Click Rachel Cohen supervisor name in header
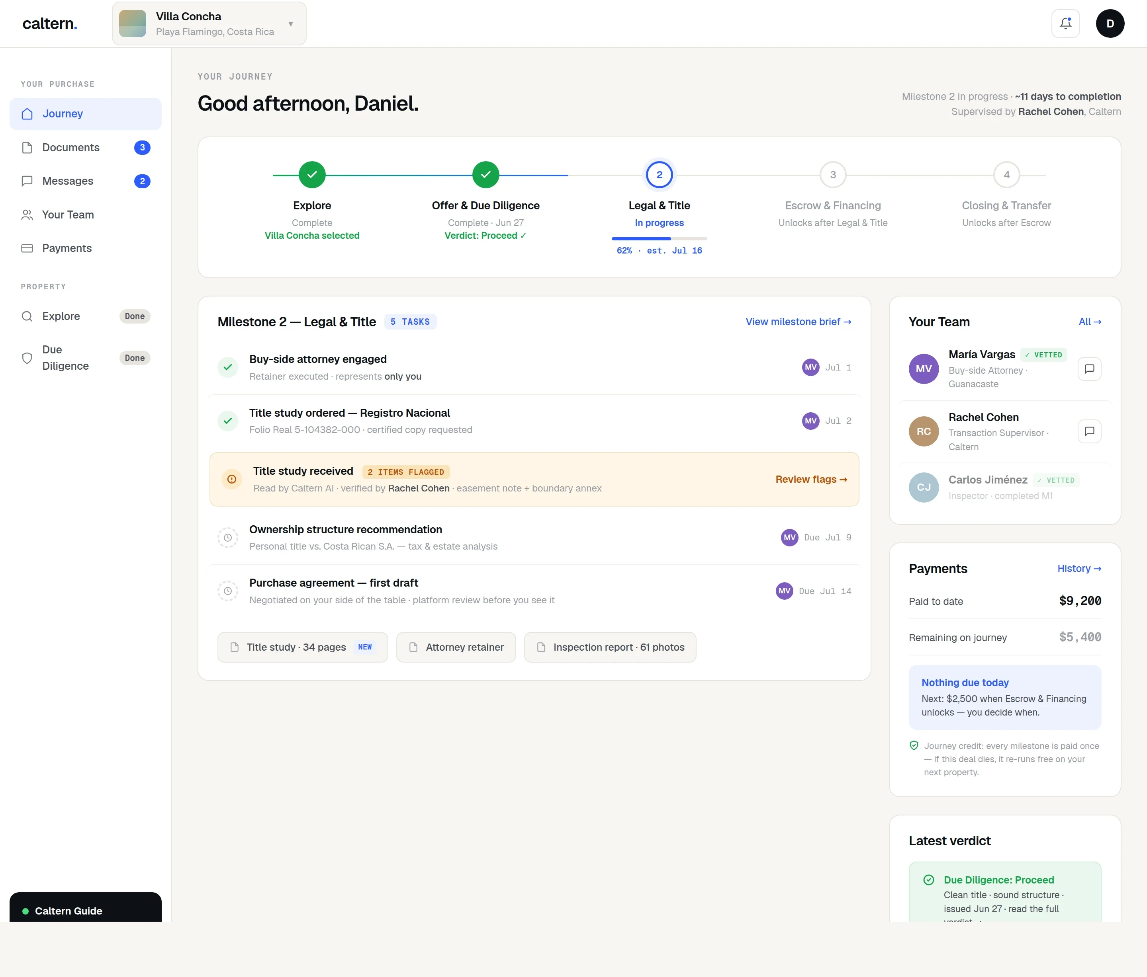The height and width of the screenshot is (977, 1147). [x=1050, y=112]
